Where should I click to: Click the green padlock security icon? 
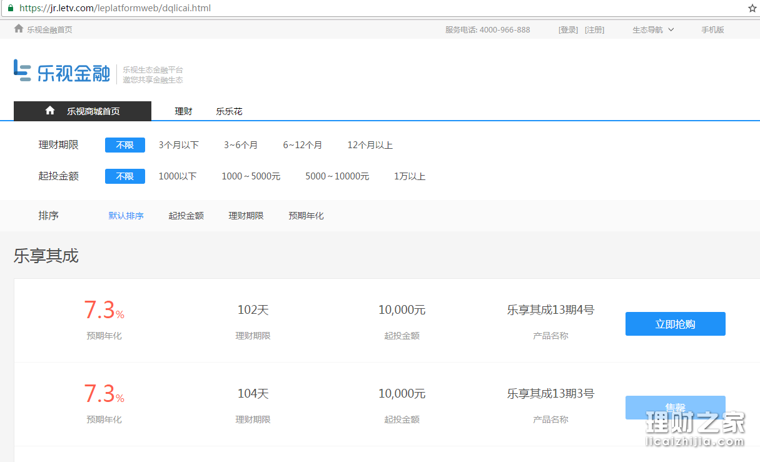pos(10,8)
